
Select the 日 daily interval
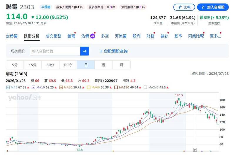pos(86,65)
